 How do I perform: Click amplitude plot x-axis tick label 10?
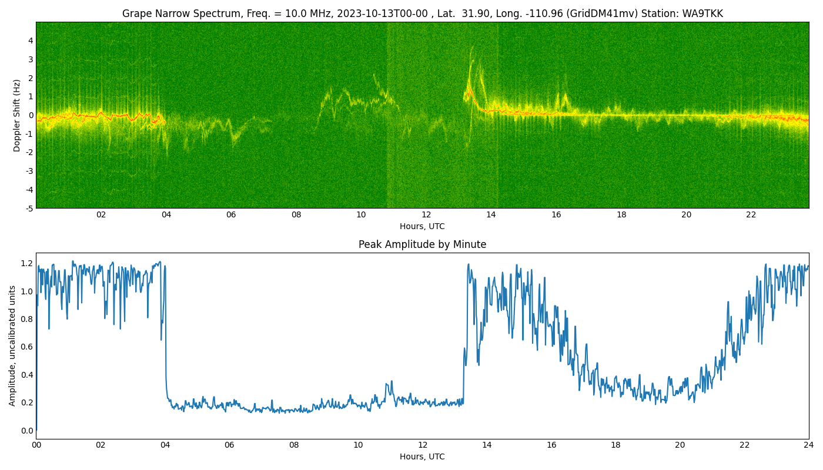(358, 445)
